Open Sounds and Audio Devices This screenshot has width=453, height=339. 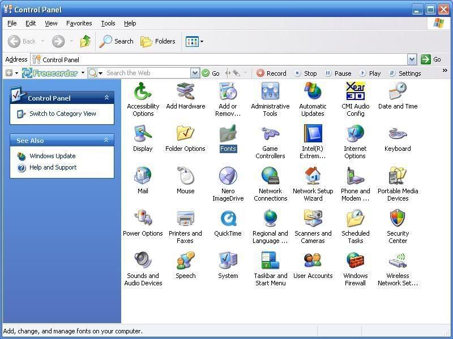(x=143, y=269)
